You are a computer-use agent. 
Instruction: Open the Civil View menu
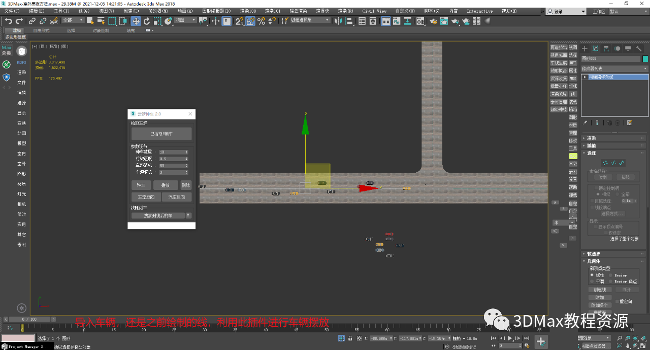click(x=374, y=11)
